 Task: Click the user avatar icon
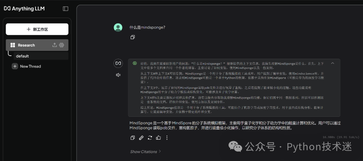pos(118,27)
